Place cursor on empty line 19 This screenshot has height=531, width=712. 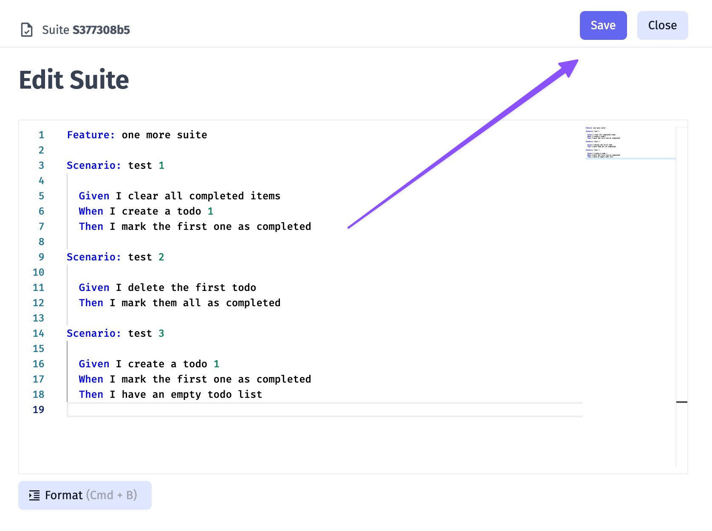pos(297,410)
